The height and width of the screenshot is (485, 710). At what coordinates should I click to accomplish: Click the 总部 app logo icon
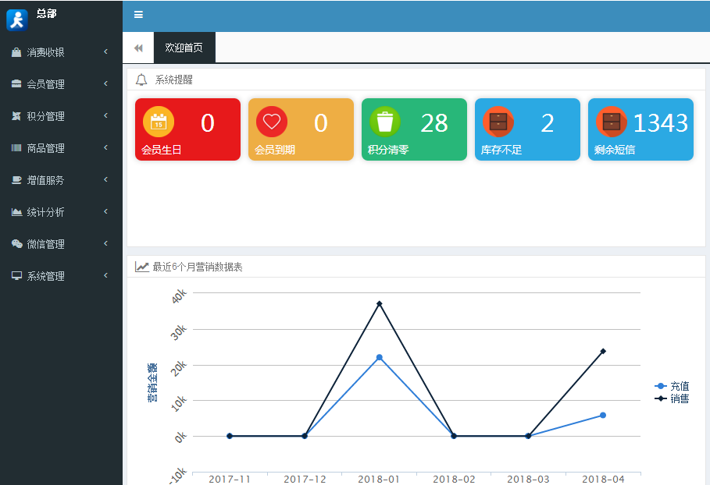pos(17,19)
